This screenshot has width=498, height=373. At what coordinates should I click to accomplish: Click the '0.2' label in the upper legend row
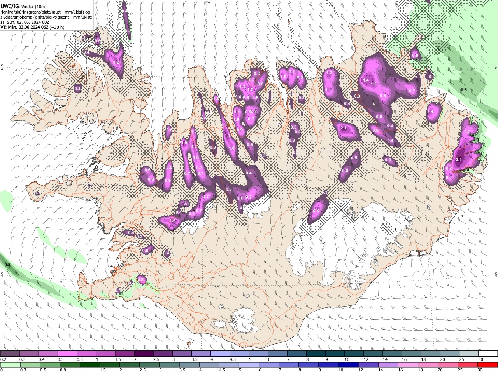coord(3,359)
